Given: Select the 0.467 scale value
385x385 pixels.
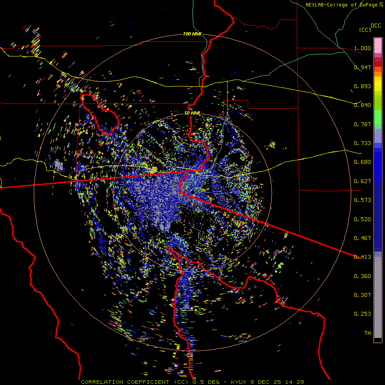Looking at the screenshot, I should [x=362, y=238].
